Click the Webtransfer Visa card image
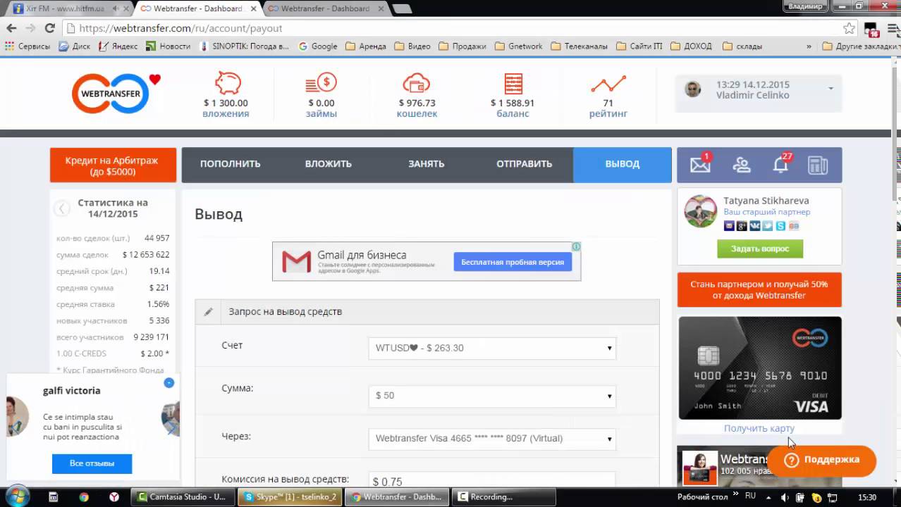The height and width of the screenshot is (507, 901). pos(759,368)
